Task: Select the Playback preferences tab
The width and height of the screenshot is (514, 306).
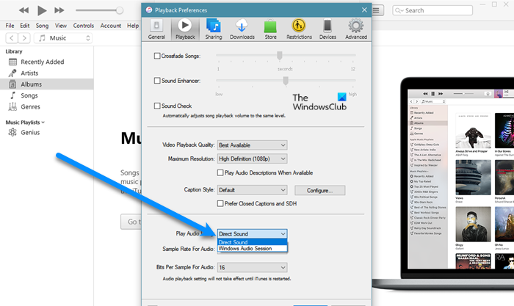Action: [x=185, y=29]
